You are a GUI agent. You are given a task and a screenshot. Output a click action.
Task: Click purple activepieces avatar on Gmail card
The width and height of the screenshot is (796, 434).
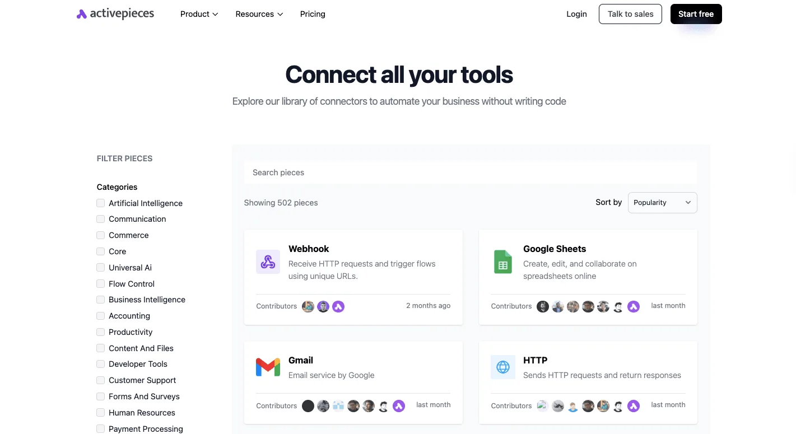[399, 406]
